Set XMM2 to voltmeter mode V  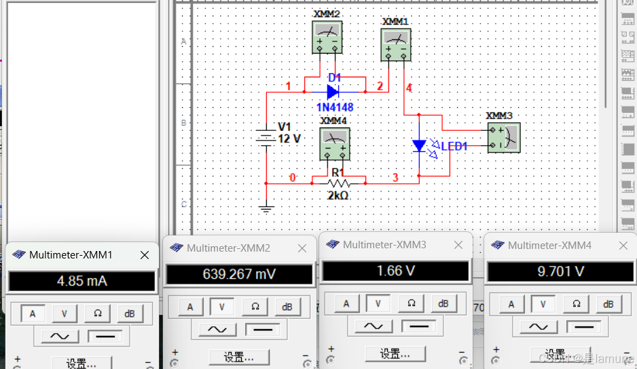pyautogui.click(x=222, y=307)
